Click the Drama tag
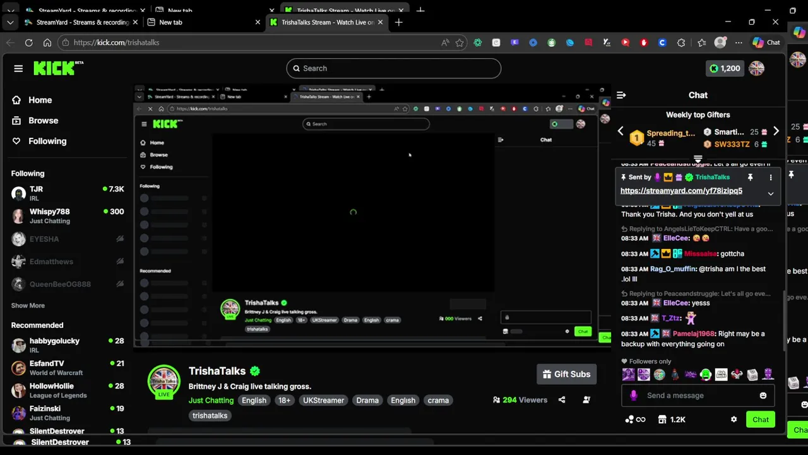Image resolution: width=808 pixels, height=455 pixels. tap(367, 400)
